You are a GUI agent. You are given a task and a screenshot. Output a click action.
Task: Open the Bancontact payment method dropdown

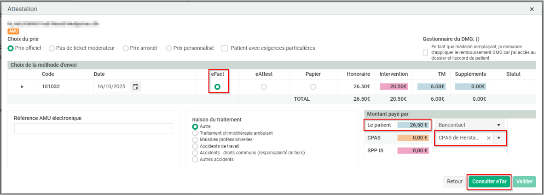tap(498, 125)
